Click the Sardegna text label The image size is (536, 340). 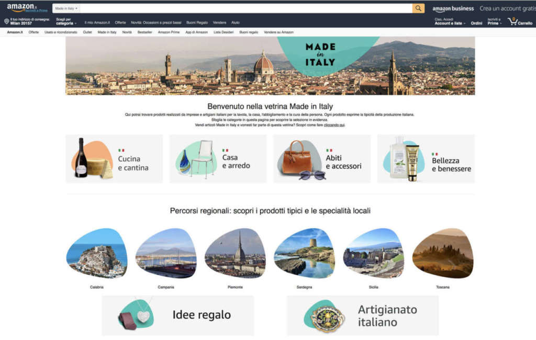304,287
